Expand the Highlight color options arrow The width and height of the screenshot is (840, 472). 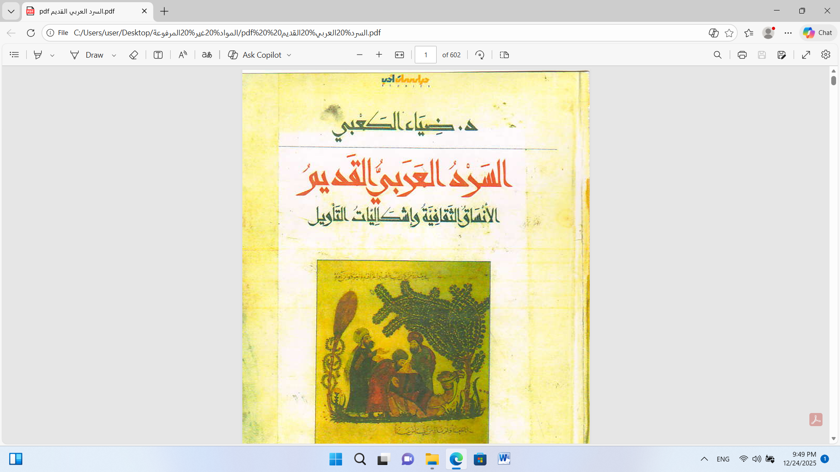[x=52, y=55]
